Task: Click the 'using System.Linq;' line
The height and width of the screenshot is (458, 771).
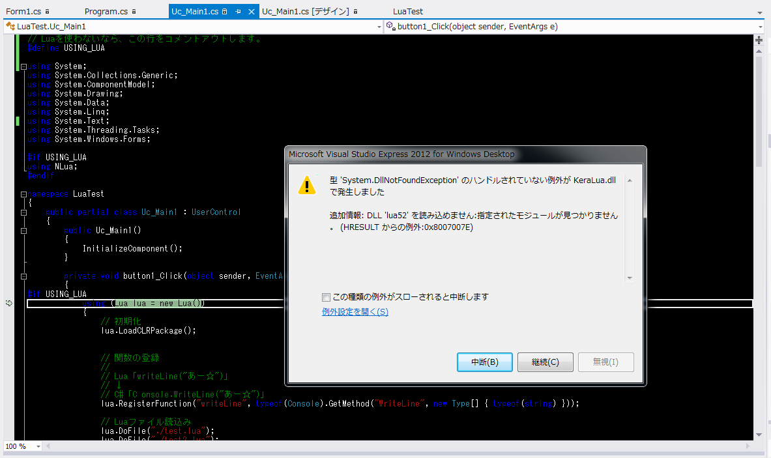Action: pyautogui.click(x=68, y=112)
